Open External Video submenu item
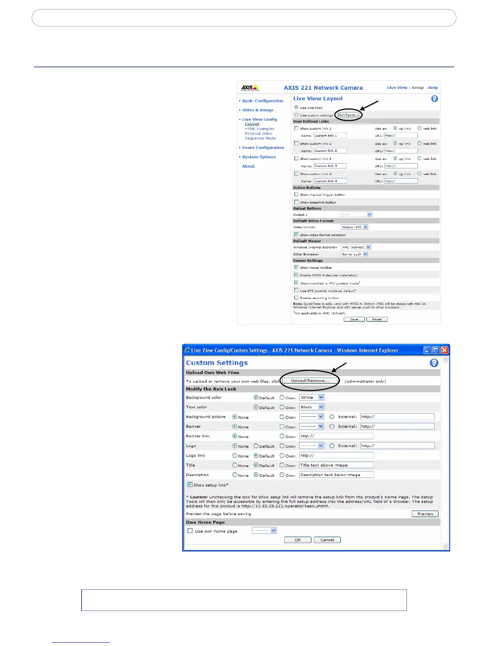 (x=258, y=133)
